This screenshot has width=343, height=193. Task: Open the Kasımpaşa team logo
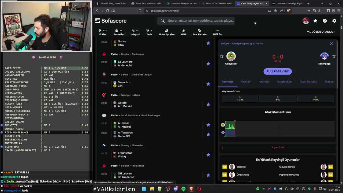click(x=324, y=56)
